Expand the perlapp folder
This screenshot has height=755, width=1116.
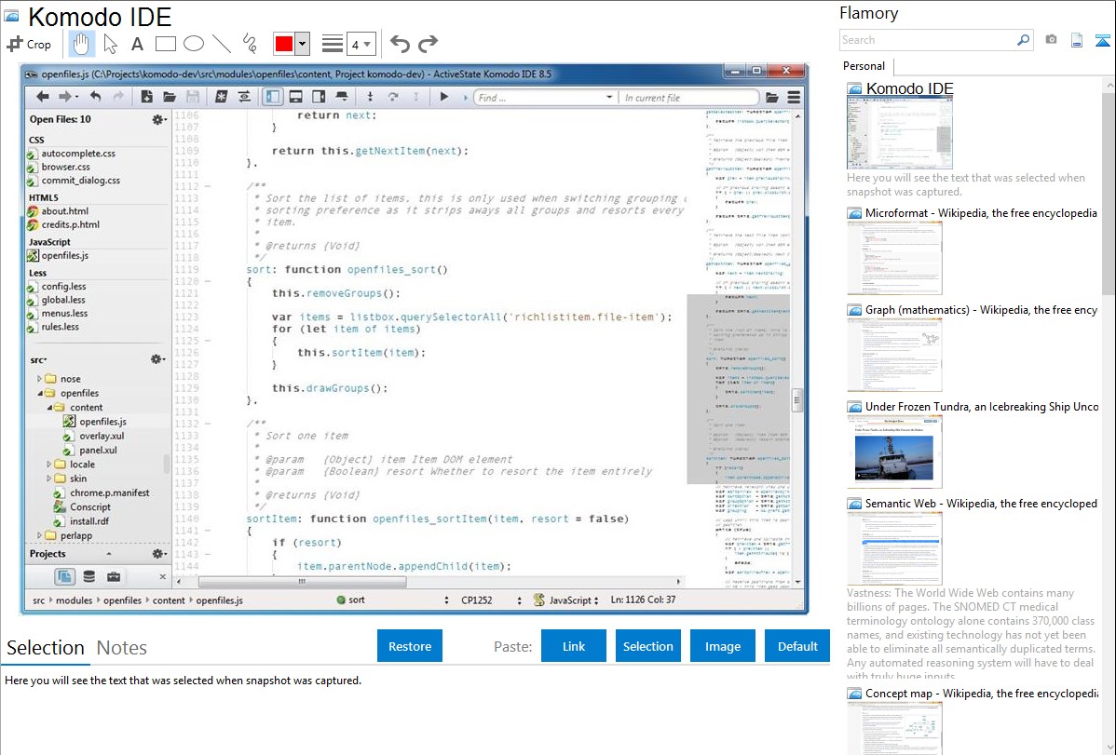(39, 535)
